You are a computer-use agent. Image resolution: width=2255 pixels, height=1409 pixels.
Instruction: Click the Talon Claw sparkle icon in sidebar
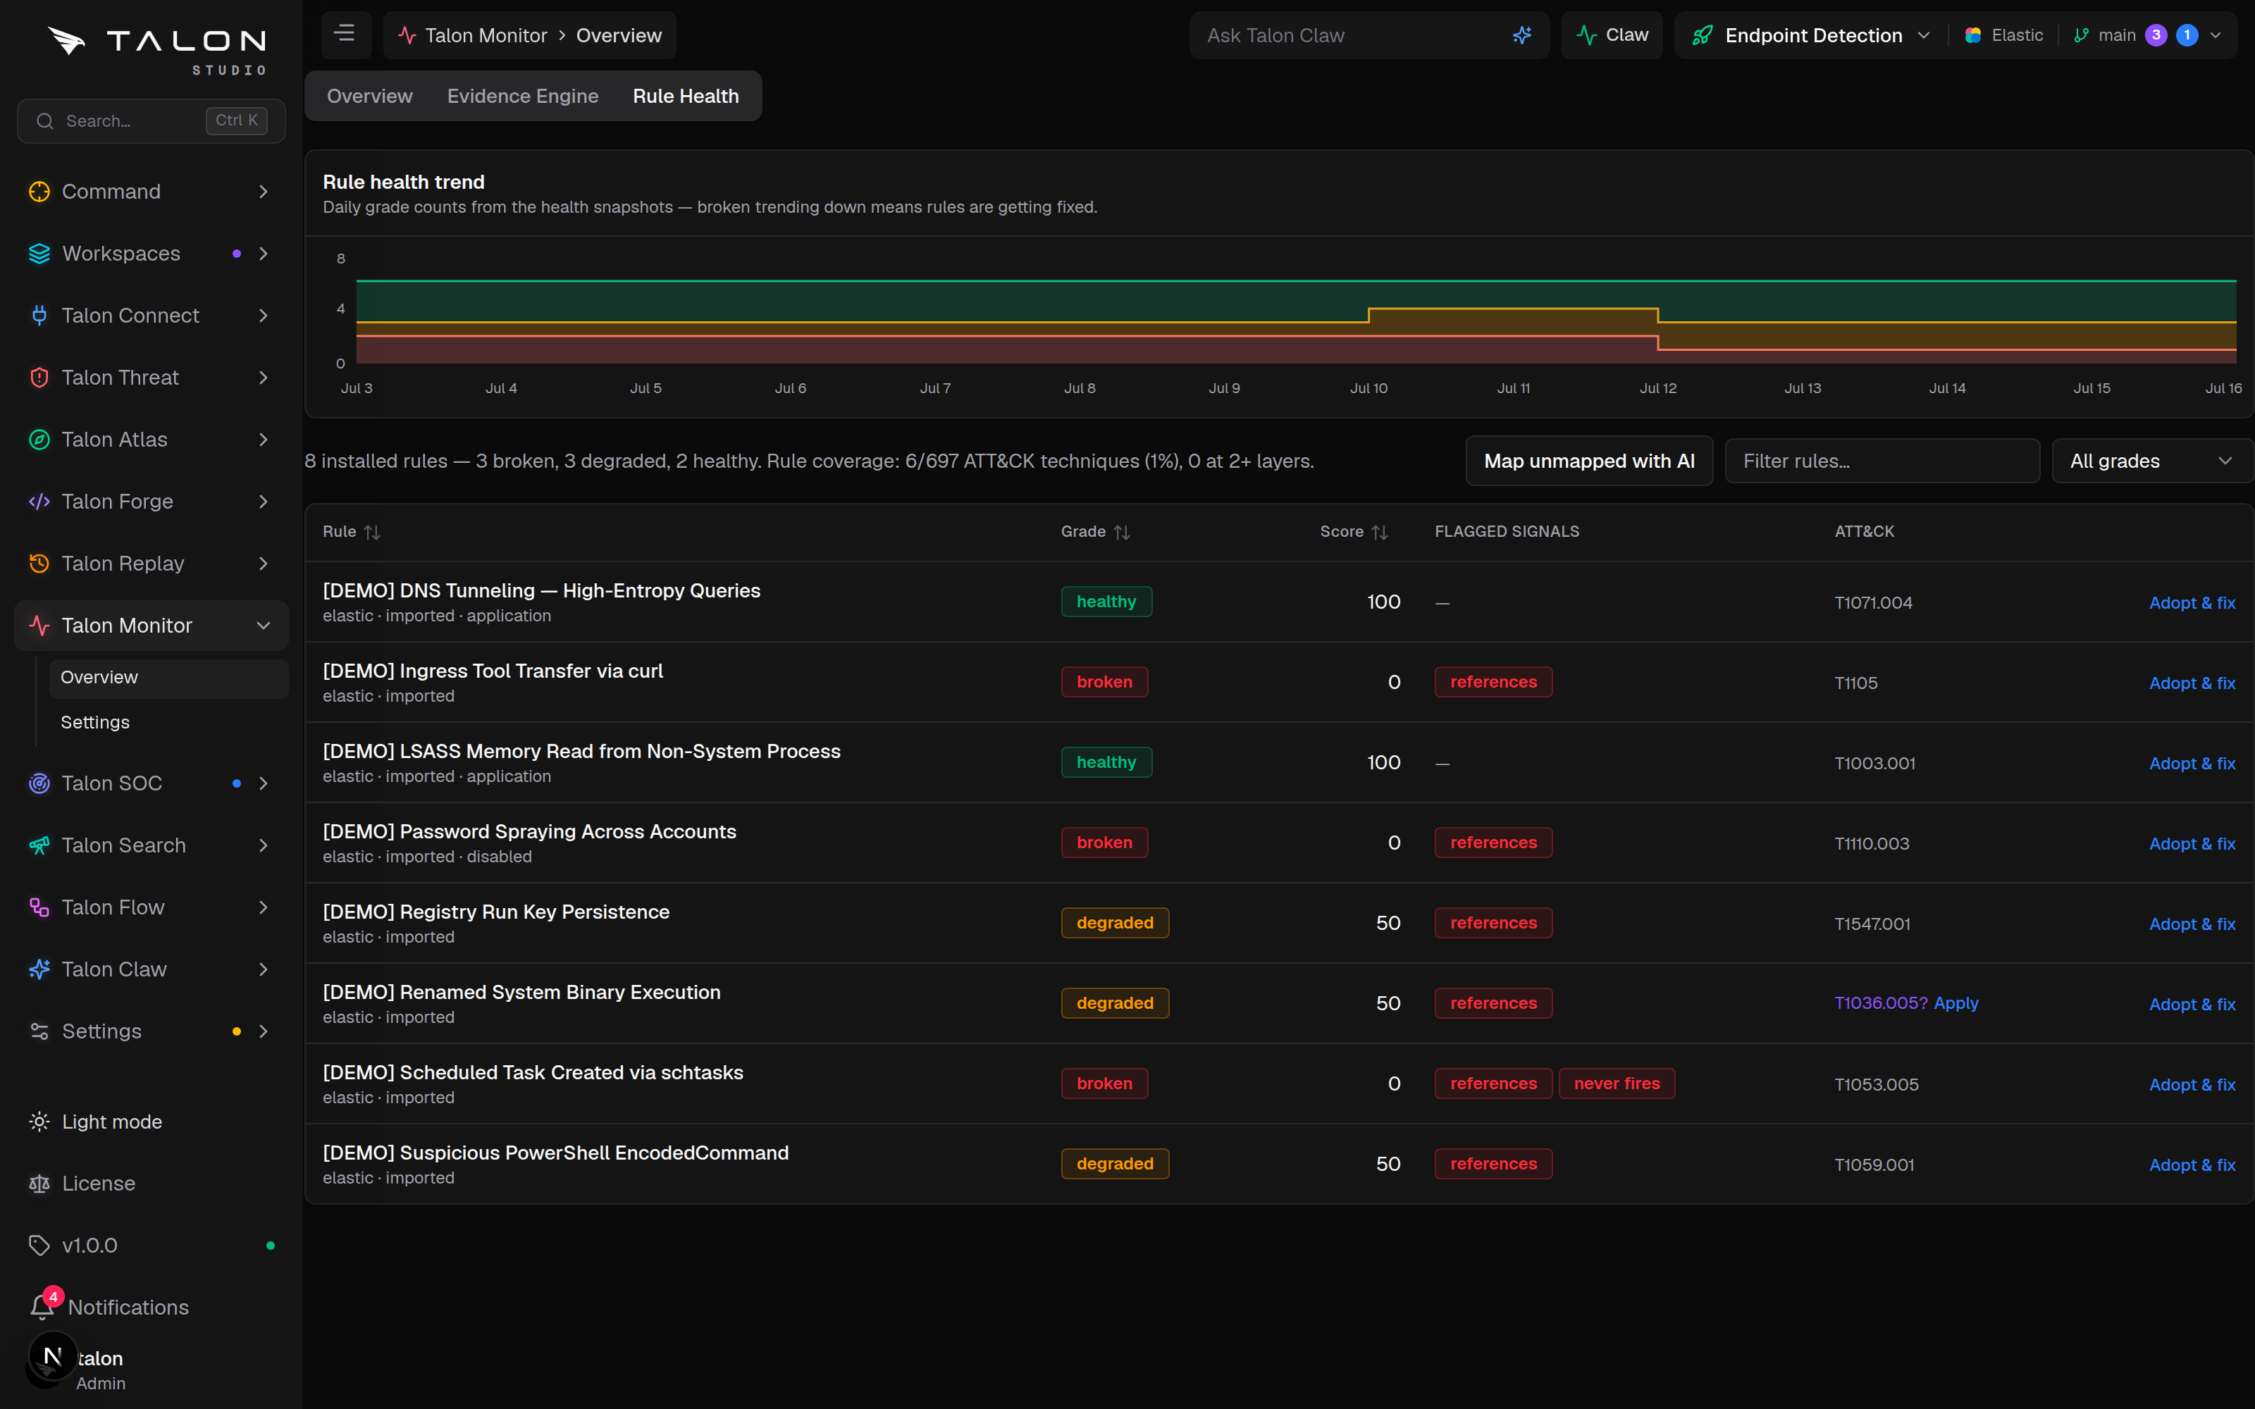point(39,969)
